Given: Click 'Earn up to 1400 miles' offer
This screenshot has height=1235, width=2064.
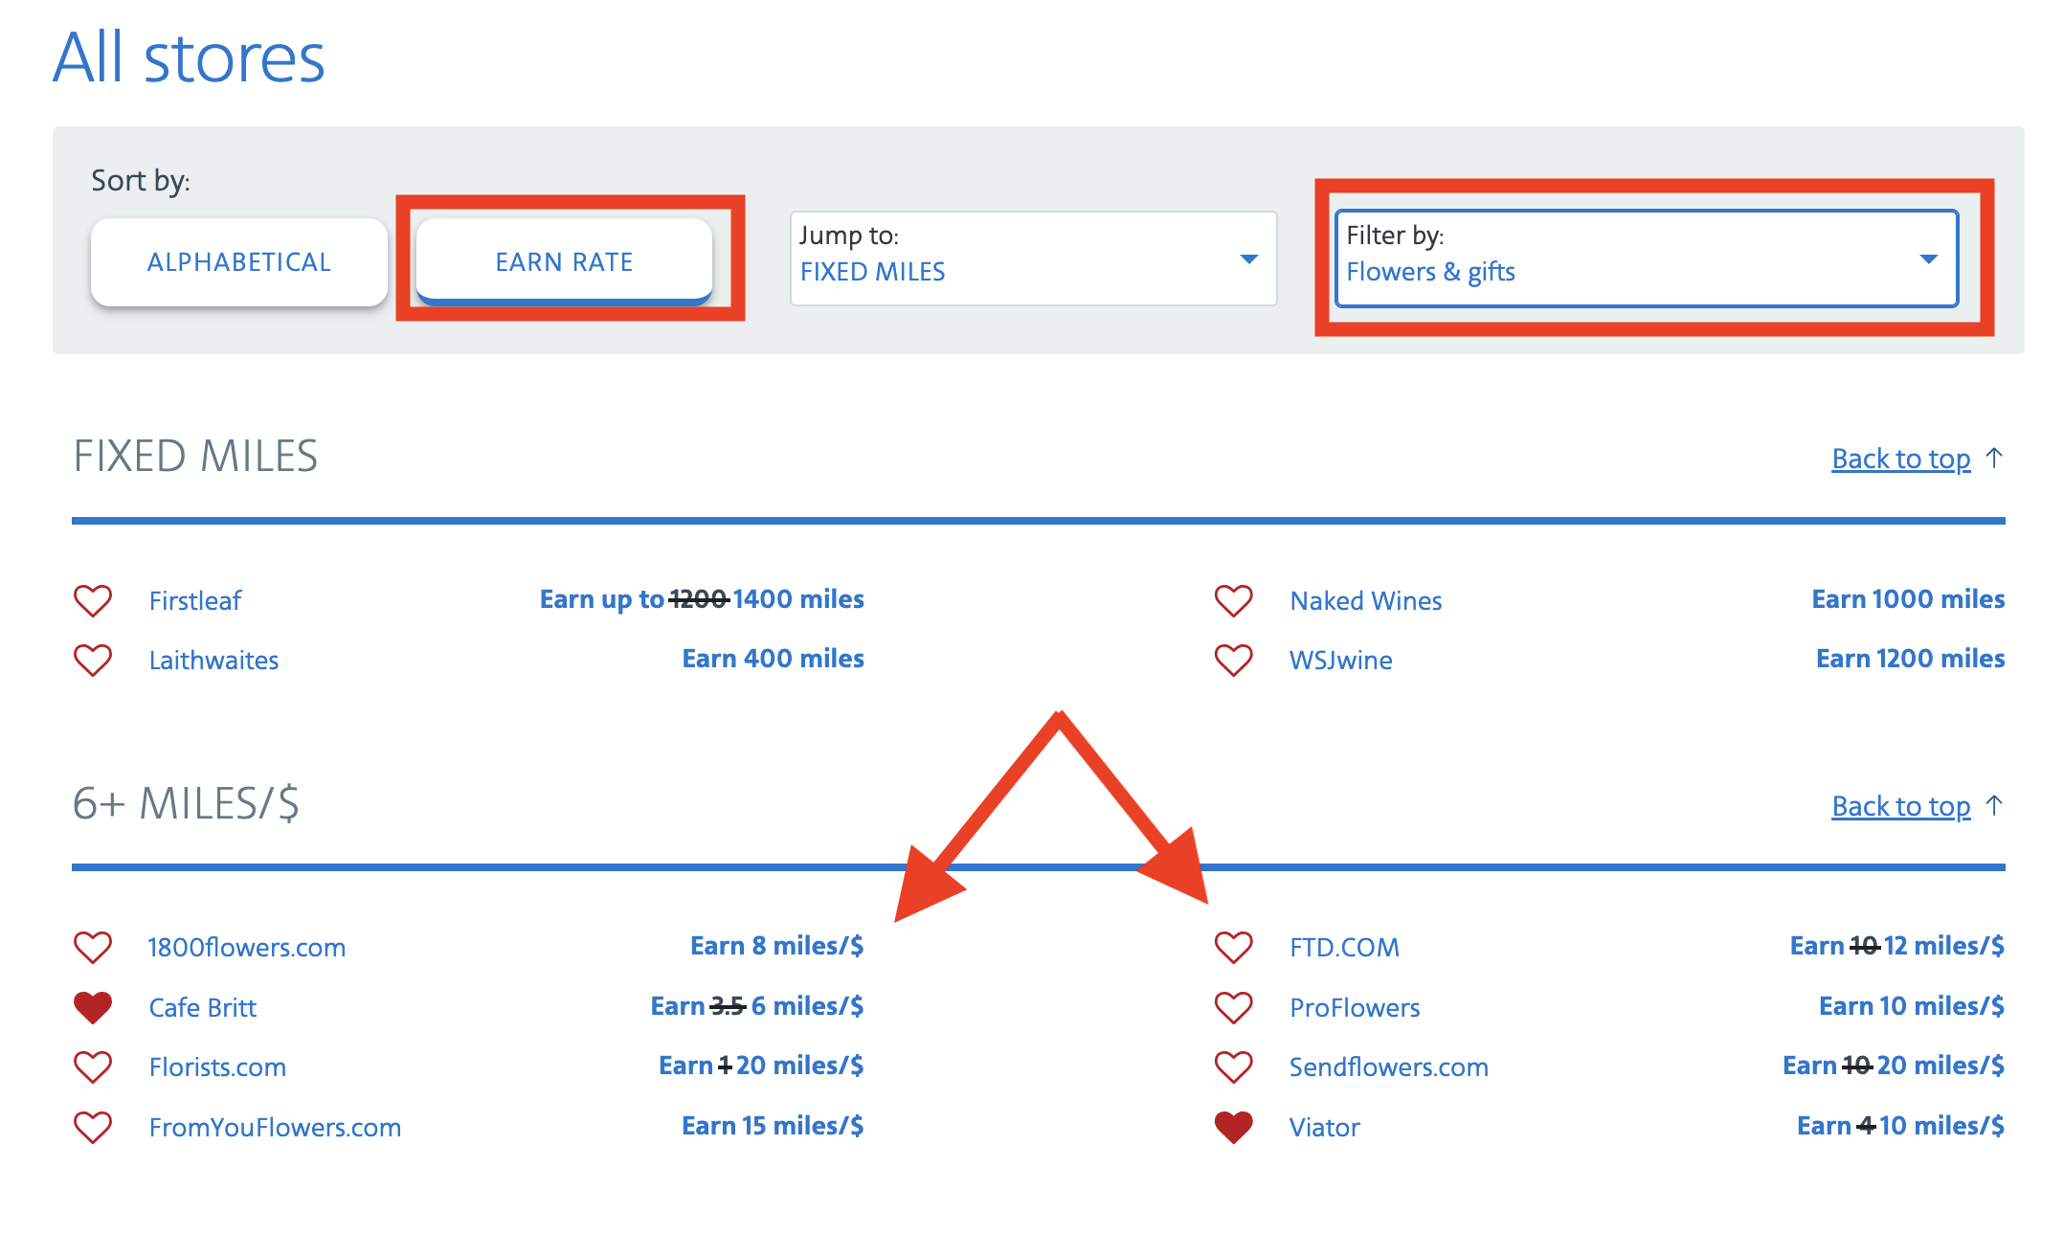Looking at the screenshot, I should (x=702, y=599).
